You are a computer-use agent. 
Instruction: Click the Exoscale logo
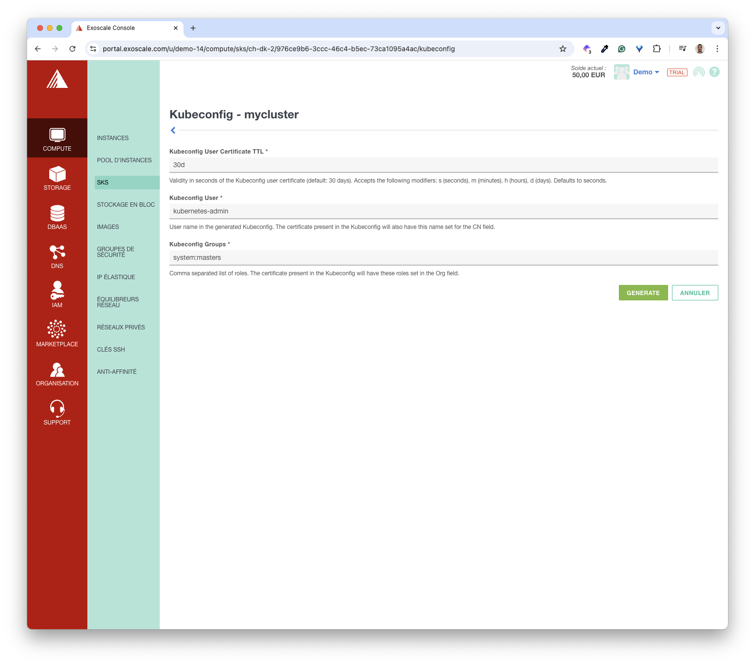(x=57, y=79)
